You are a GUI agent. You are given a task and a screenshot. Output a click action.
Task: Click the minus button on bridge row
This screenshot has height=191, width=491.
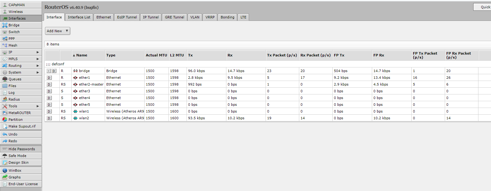(x=48, y=71)
